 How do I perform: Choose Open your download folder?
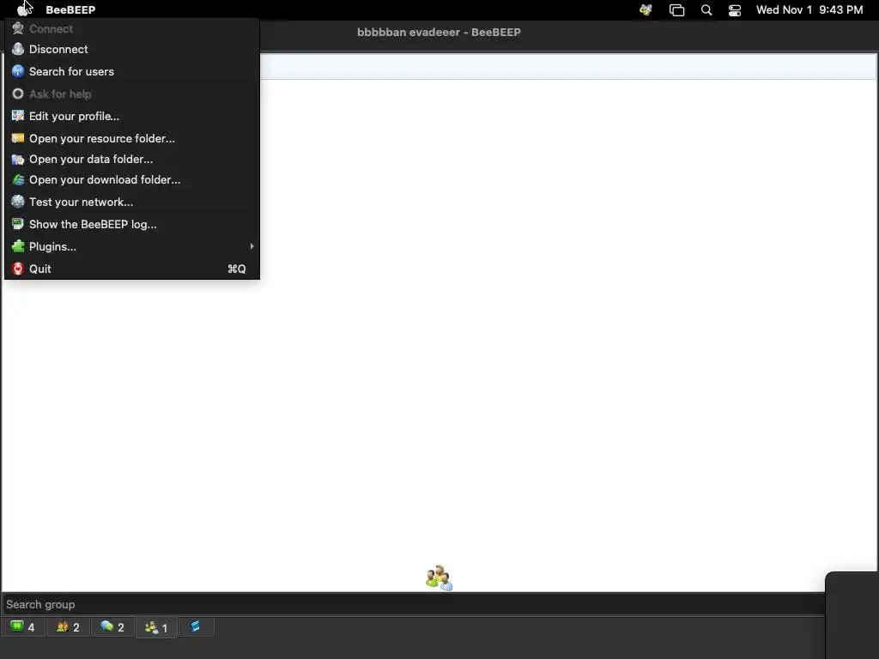pyautogui.click(x=131, y=180)
